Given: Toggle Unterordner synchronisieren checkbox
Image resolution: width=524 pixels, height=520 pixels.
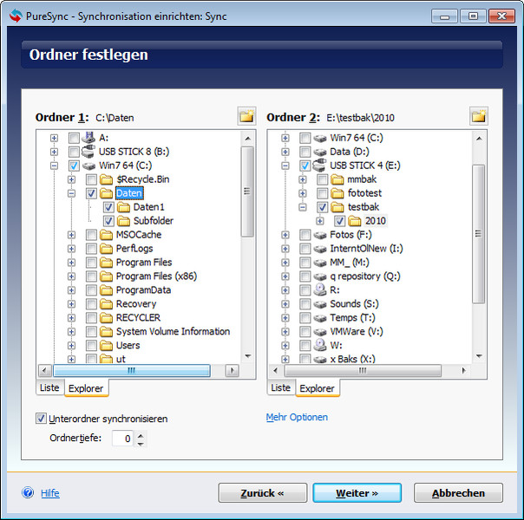Looking at the screenshot, I should click(41, 419).
